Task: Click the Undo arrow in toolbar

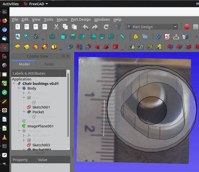Action: [86, 27]
